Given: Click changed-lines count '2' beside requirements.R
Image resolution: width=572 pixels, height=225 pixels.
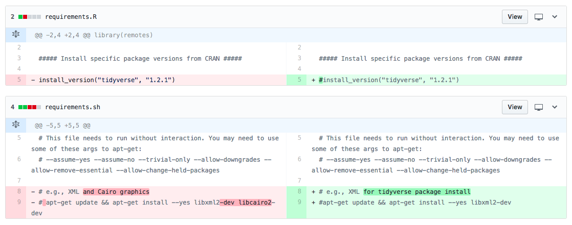Looking at the screenshot, I should (12, 17).
